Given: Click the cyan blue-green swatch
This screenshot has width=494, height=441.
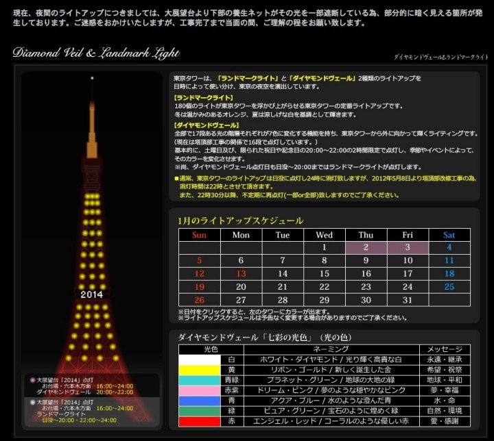Looking at the screenshot, I should [200, 380].
